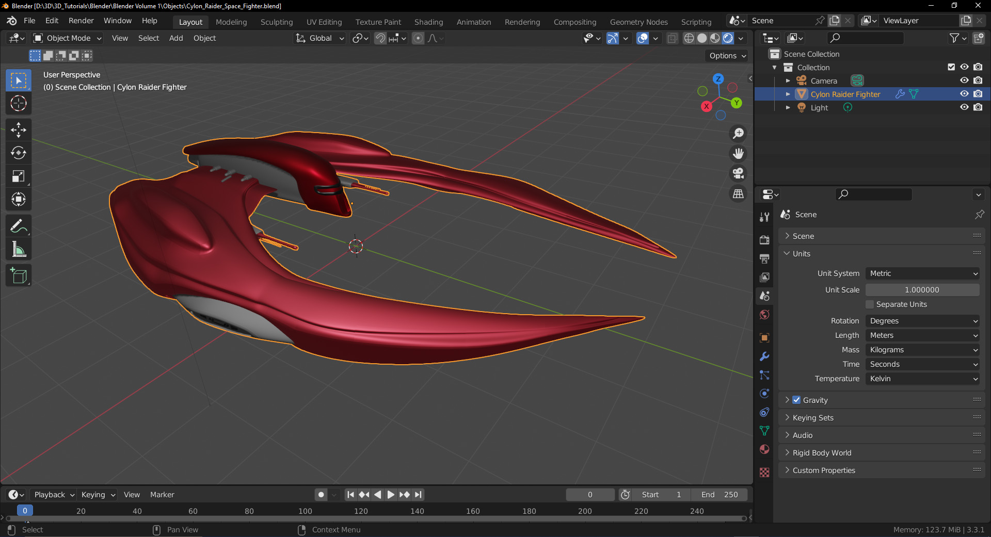
Task: Toggle camera view in the viewport
Action: point(739,173)
